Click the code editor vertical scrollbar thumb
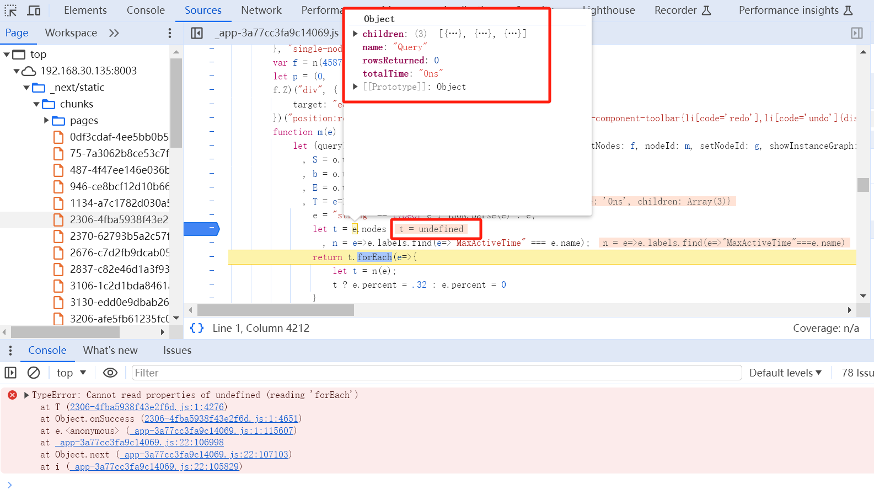Screen dimensions: 874x495 (863, 185)
